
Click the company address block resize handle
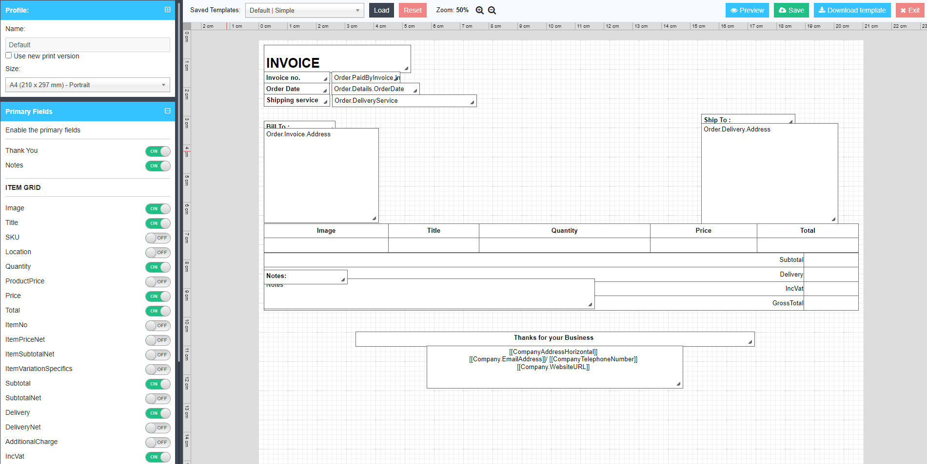click(x=678, y=384)
